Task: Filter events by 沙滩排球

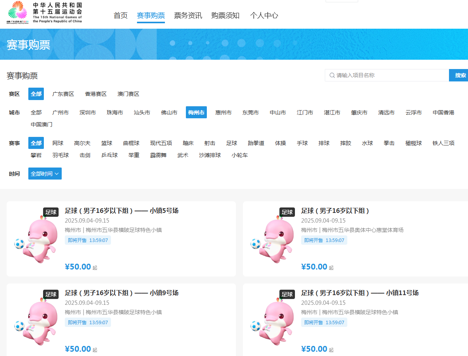Action: click(210, 155)
